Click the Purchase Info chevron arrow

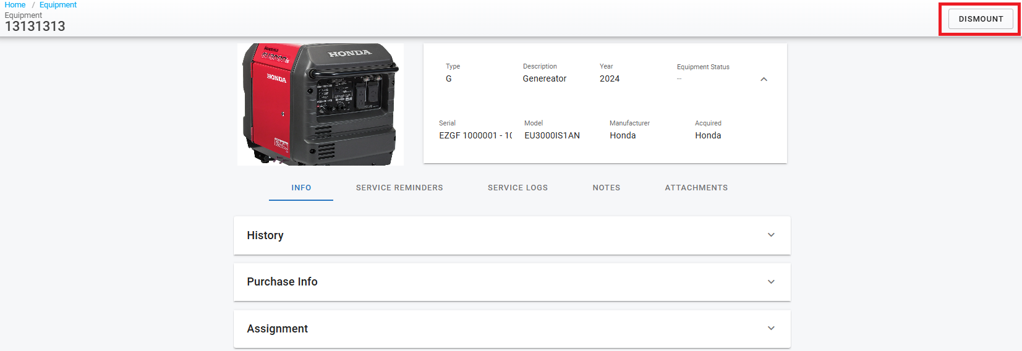coord(771,282)
